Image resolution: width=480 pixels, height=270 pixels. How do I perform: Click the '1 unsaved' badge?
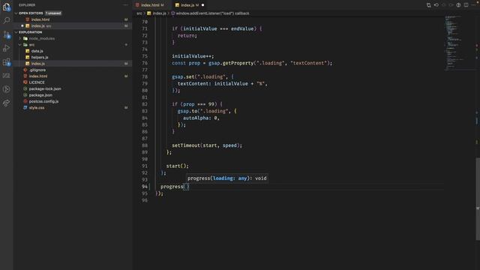tap(53, 13)
